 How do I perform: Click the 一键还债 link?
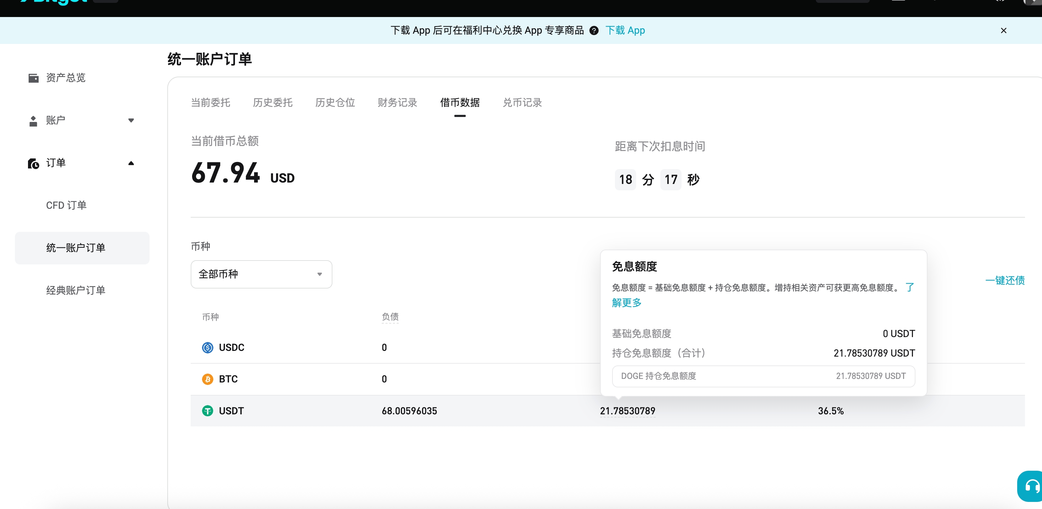[1005, 280]
